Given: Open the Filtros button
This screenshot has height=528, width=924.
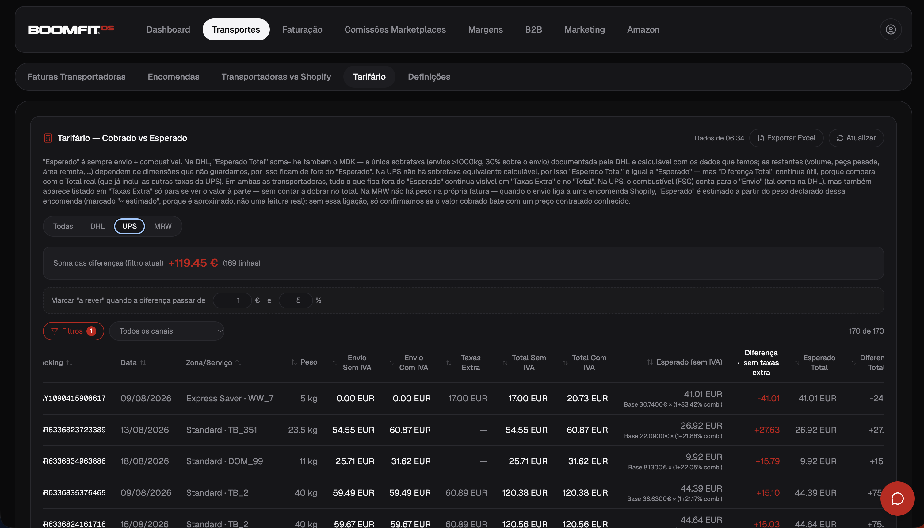Looking at the screenshot, I should point(74,331).
